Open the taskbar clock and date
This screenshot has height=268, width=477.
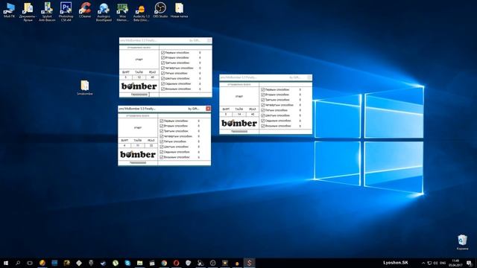pos(455,263)
